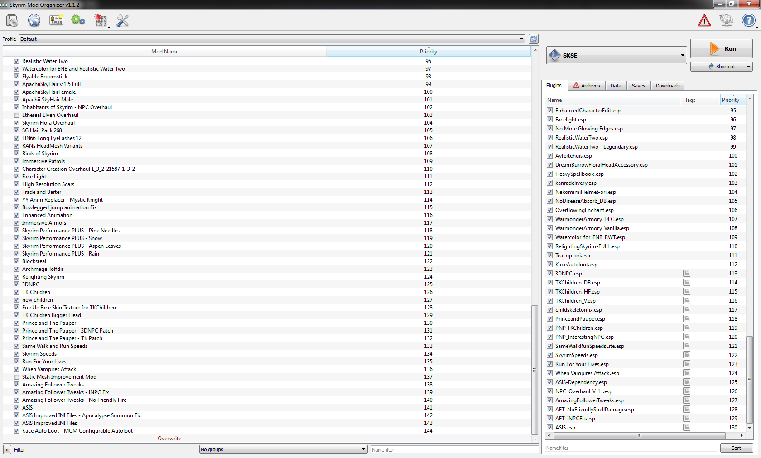Open the Install Mod from archive tool

(x=12, y=21)
